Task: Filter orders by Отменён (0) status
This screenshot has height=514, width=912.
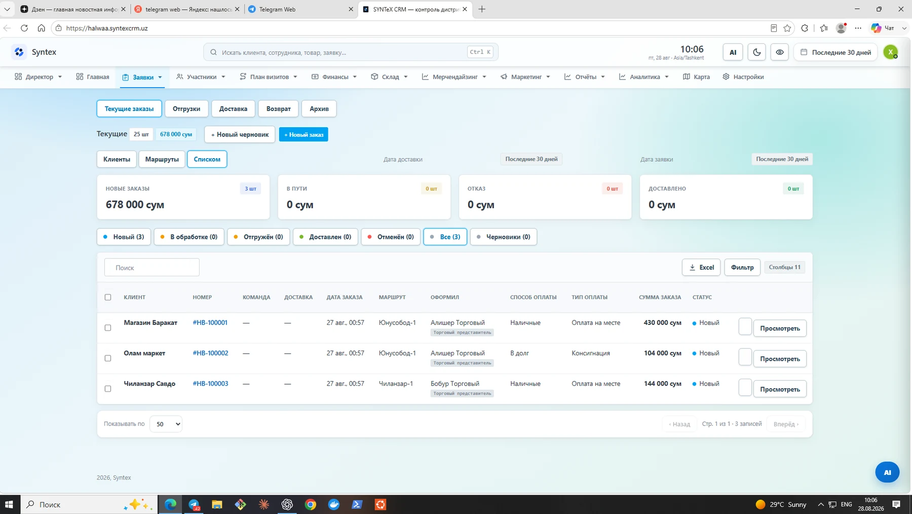Action: 391,237
